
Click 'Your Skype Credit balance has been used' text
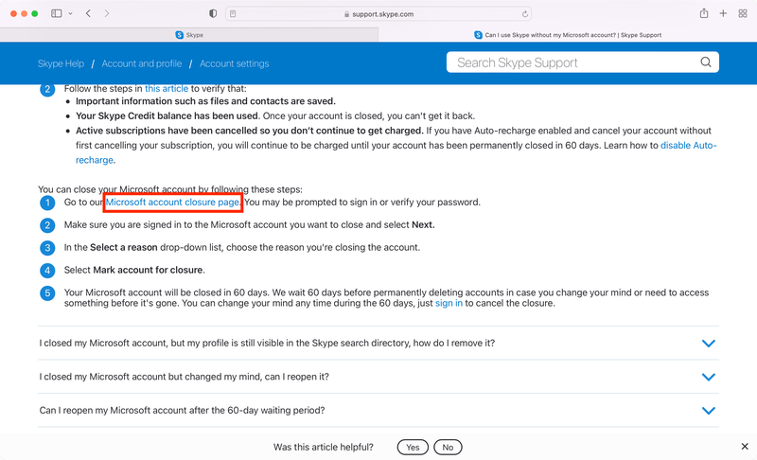167,115
